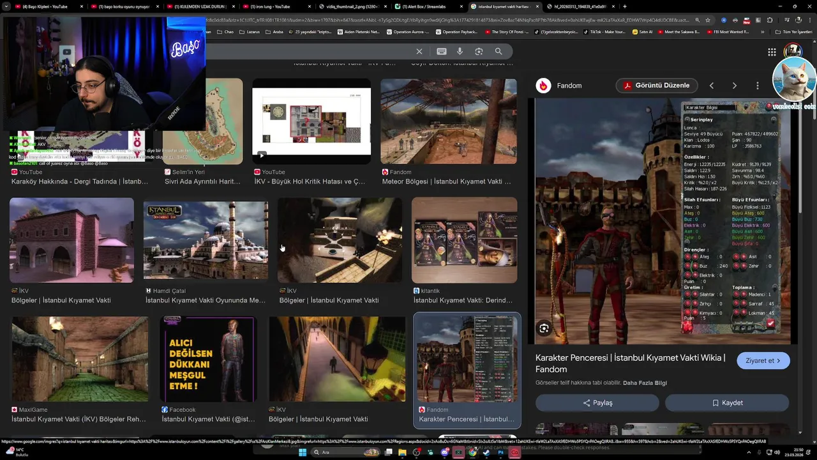
Task: Open the Google account avatar menu
Action: pos(793,51)
